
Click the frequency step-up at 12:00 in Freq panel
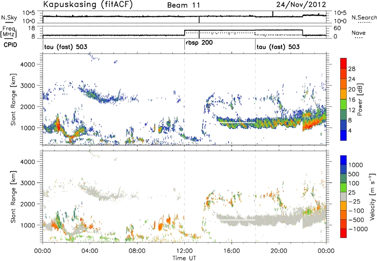pyautogui.click(x=184, y=33)
